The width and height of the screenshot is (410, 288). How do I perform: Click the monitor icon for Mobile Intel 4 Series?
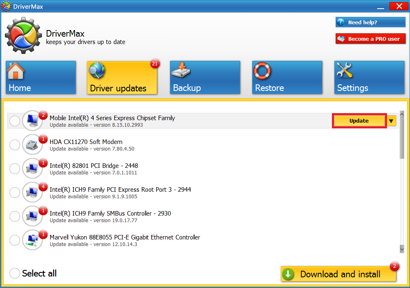click(x=32, y=121)
